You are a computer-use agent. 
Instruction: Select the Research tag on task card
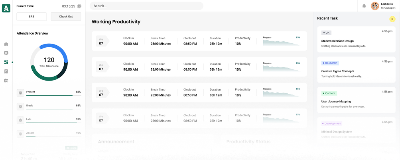330,63
